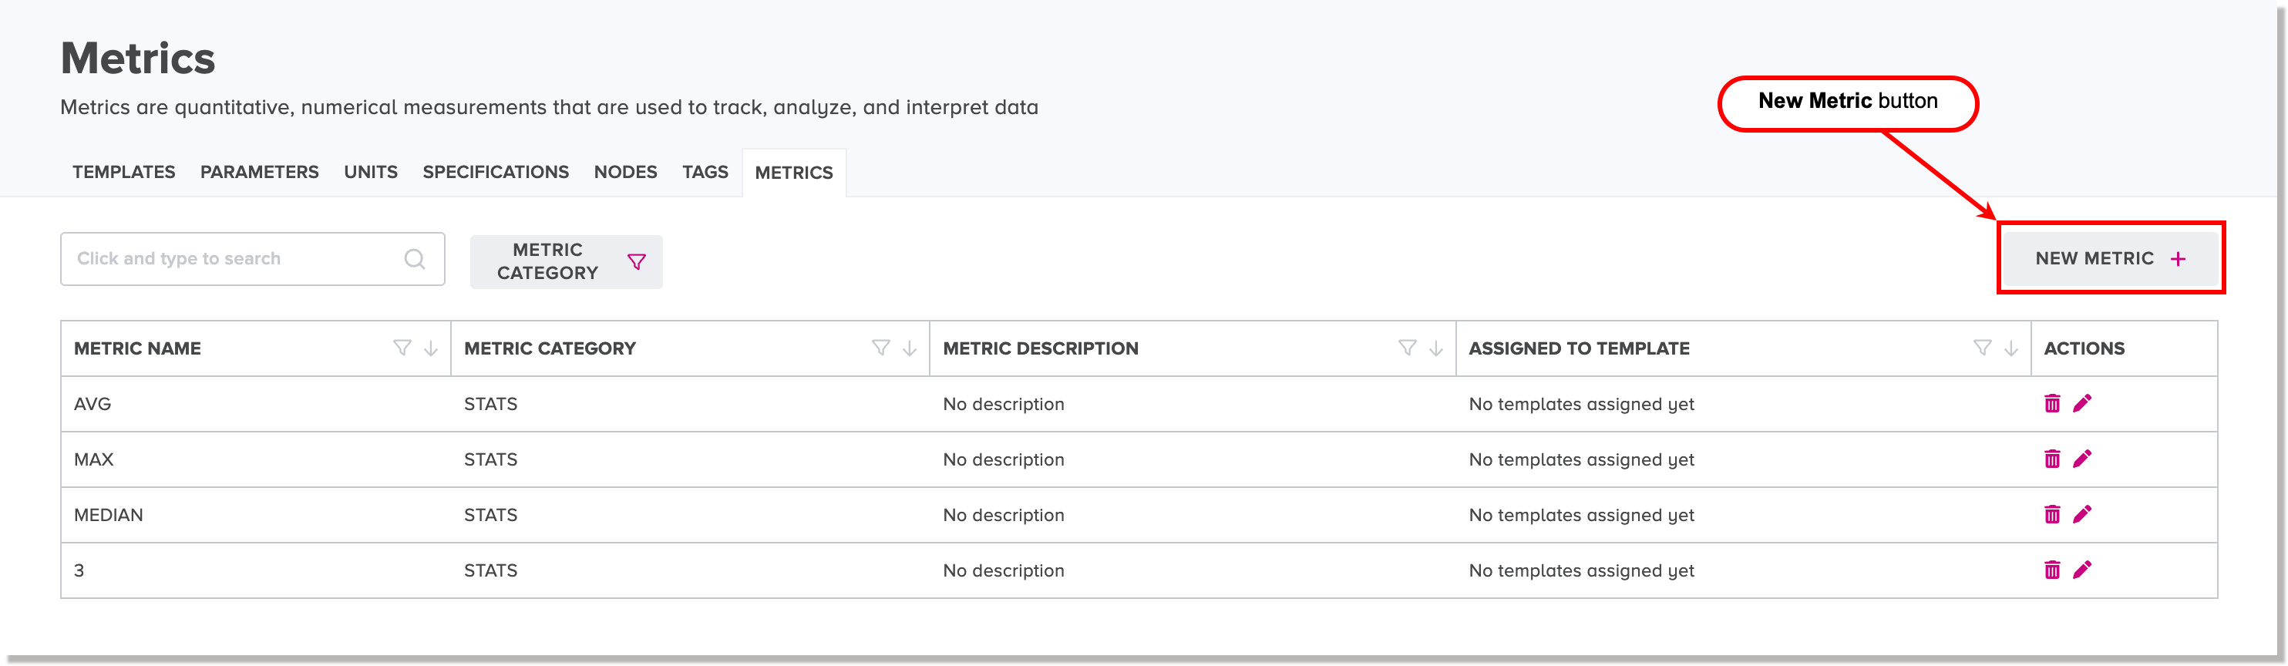Screen dimensions: 2288x666
Task: Sort by Metric Name column arrow
Action: pos(431,348)
